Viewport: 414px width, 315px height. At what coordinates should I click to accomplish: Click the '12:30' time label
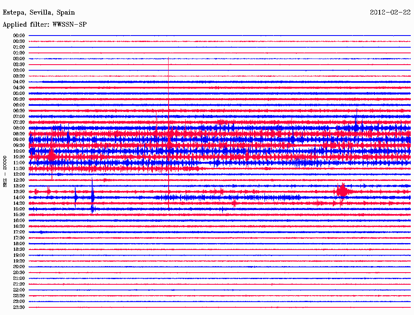[x=19, y=180]
